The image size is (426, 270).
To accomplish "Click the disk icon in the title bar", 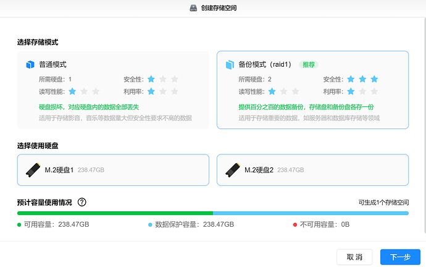I will point(193,8).
